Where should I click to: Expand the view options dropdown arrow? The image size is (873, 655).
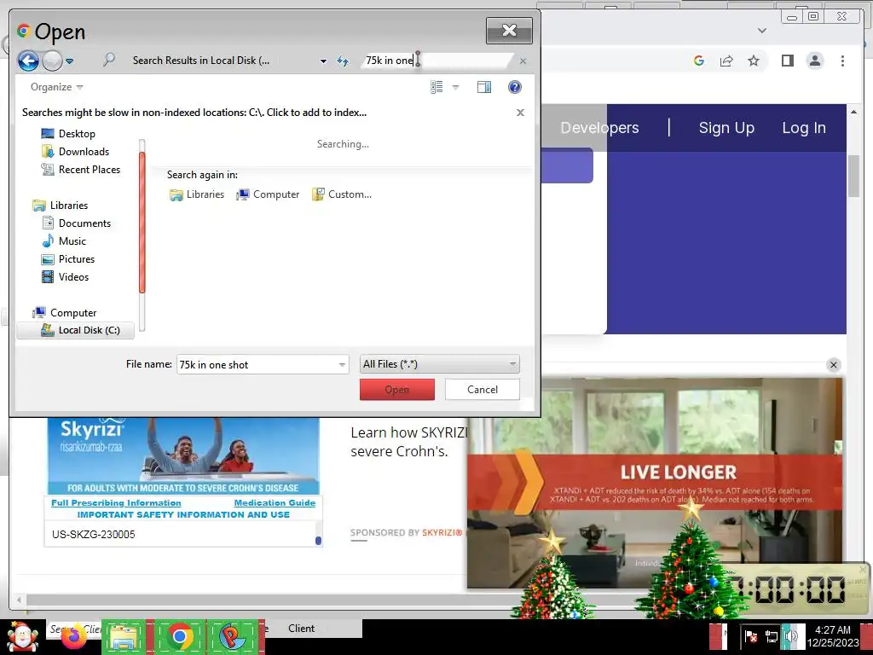point(455,87)
